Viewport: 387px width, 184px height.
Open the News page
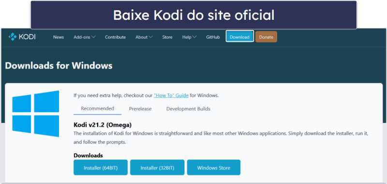point(59,37)
